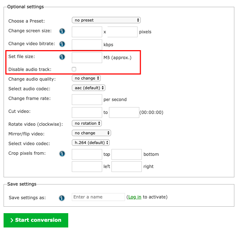The image size is (239, 235).
Task: Open the Select video codec dropdown
Action: pos(91,143)
